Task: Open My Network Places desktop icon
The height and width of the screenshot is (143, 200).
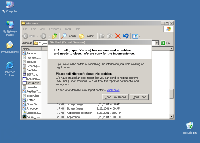Action: [10, 28]
